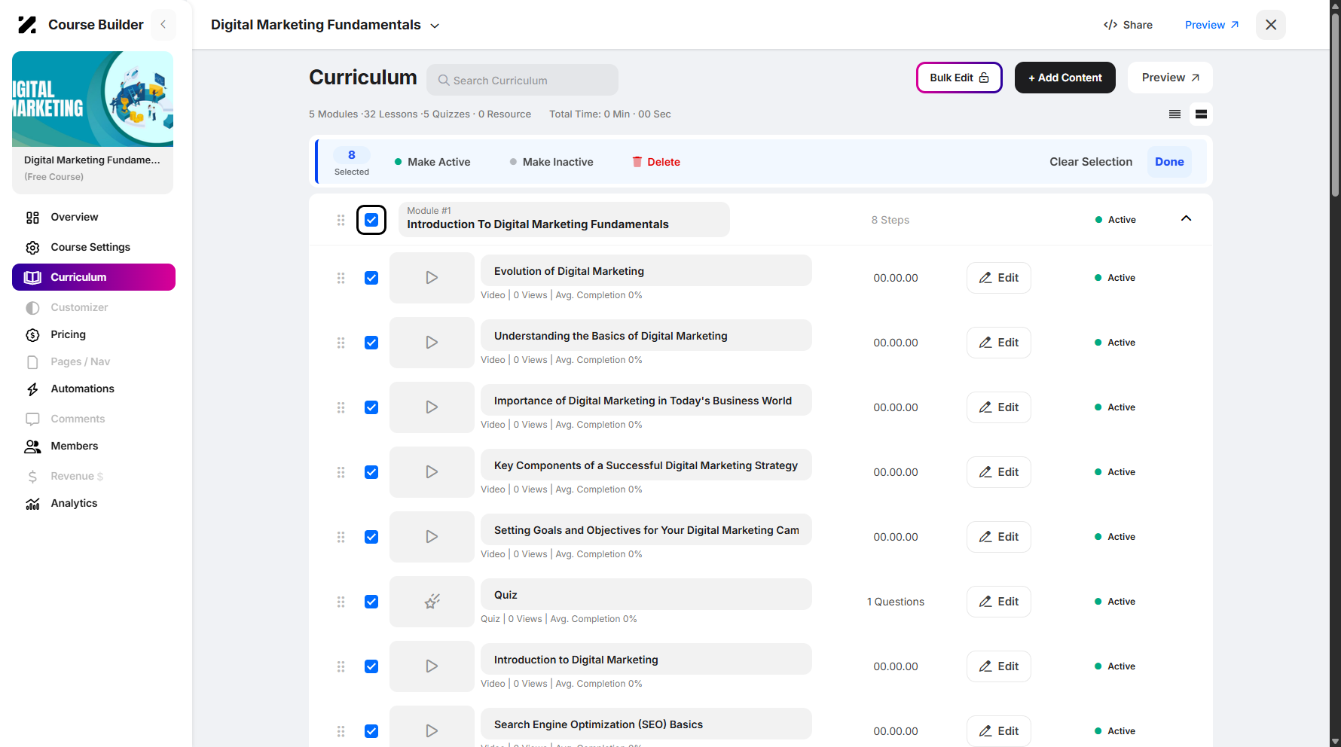Uncheck Importance of Digital Marketing checkbox
Viewport: 1341px width, 747px height.
(371, 407)
